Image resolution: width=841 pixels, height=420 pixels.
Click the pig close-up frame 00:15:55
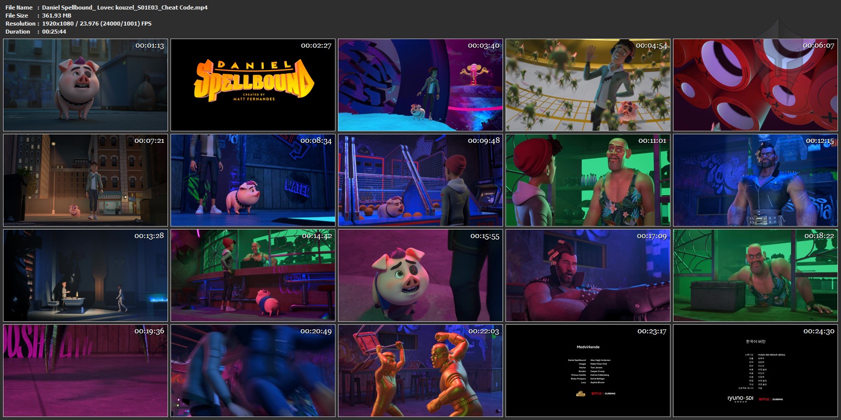coord(420,275)
